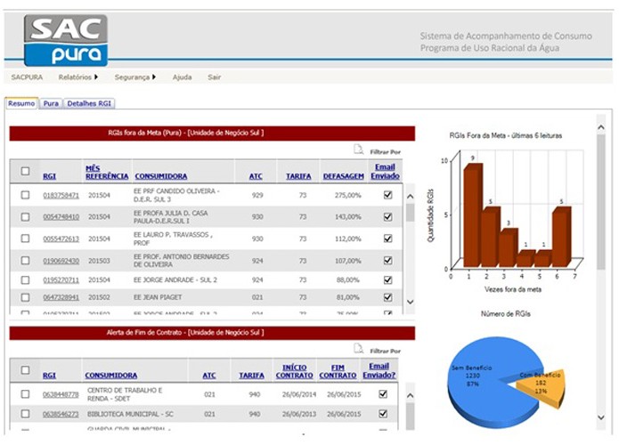Click Filtrar Por above RGIs fora da Meta table
Image resolution: width=619 pixels, height=445 pixels.
point(385,152)
